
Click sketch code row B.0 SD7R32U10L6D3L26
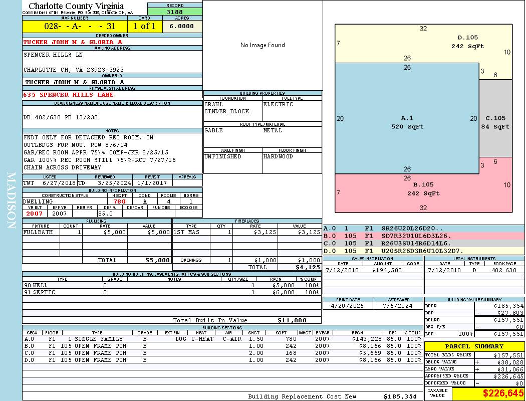pos(424,236)
